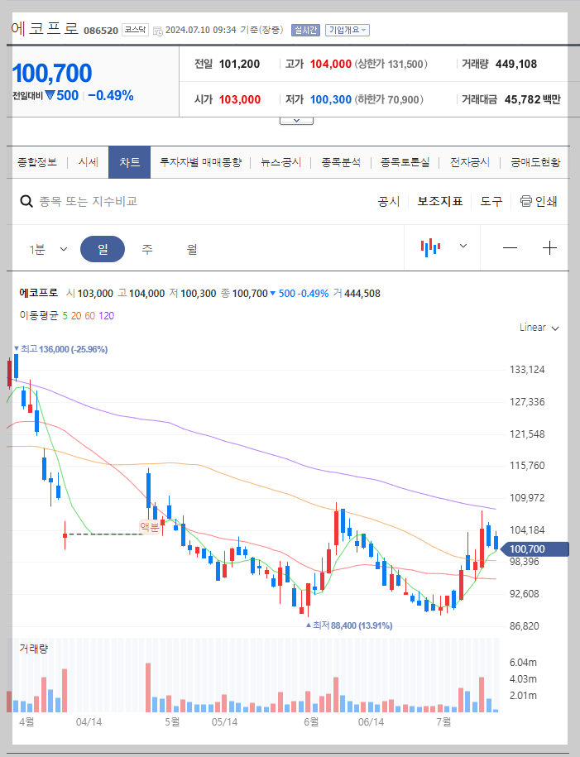Open the 보조지표 indicators menu

pos(440,201)
